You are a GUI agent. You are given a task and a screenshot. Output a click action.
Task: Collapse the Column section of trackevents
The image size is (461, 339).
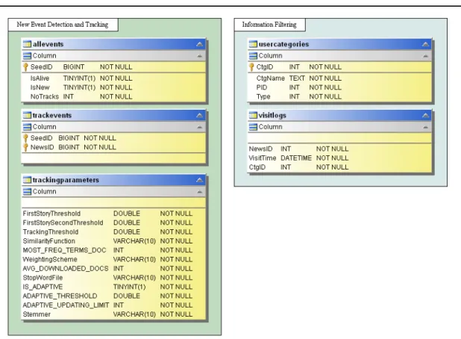coord(200,127)
